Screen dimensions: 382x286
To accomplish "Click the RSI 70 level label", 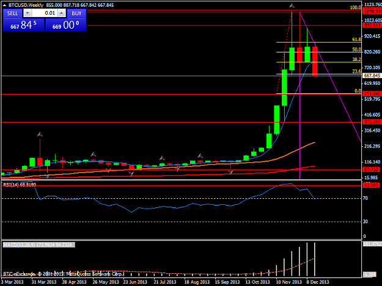I will click(365, 198).
